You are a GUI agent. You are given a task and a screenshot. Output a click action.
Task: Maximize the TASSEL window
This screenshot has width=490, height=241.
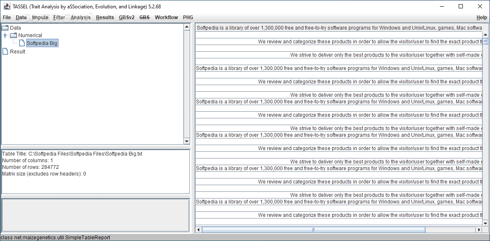[461, 6]
